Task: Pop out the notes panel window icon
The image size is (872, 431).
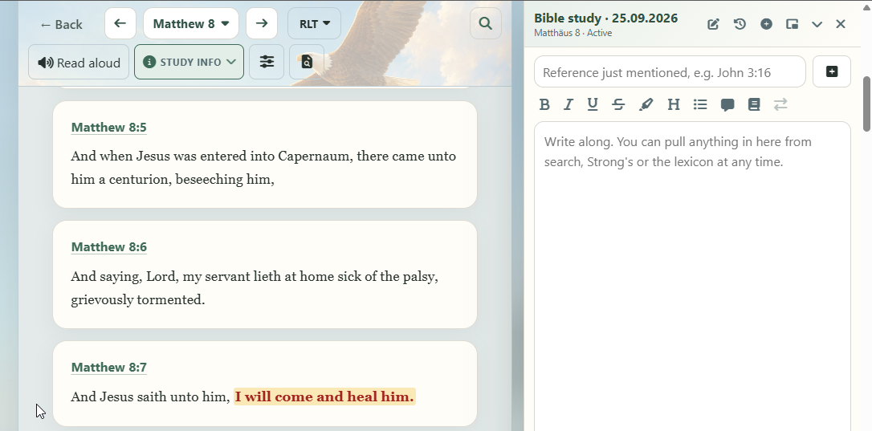Action: point(792,24)
